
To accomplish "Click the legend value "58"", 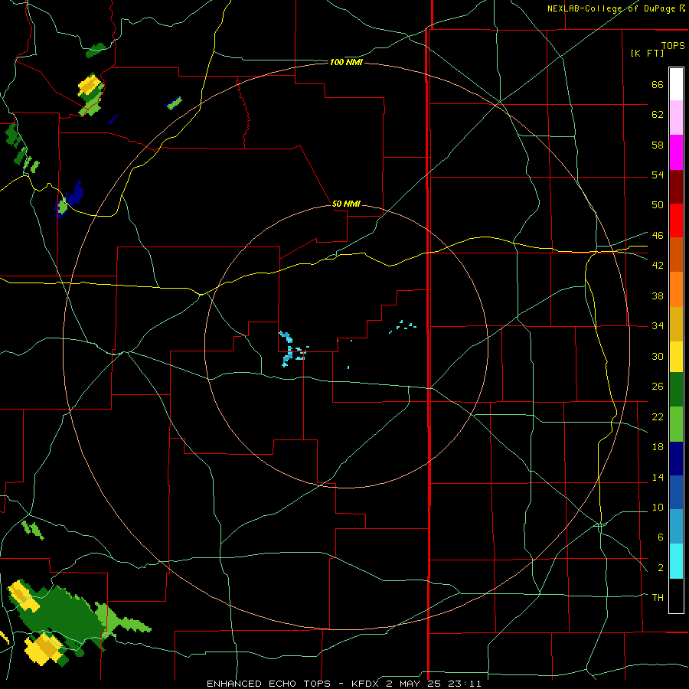I will (658, 145).
